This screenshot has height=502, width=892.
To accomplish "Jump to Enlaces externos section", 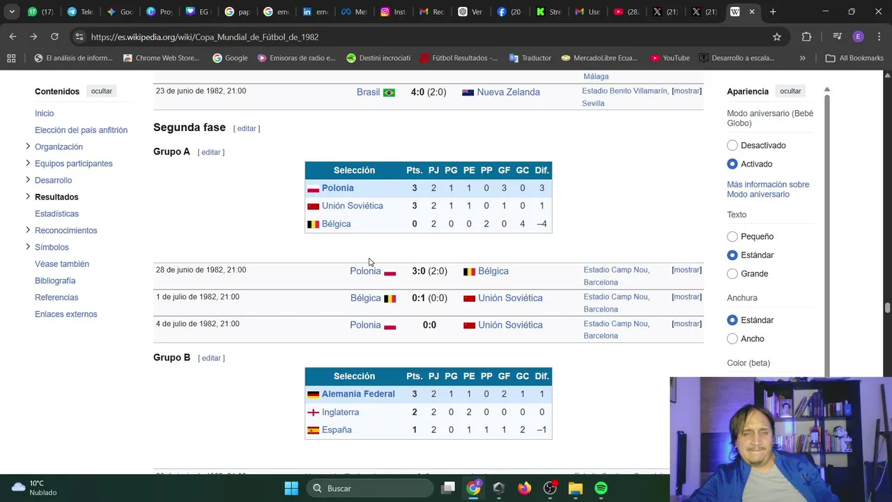I will (66, 314).
